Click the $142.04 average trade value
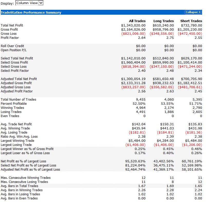The height and width of the screenshot is (202, 217). 139,124
